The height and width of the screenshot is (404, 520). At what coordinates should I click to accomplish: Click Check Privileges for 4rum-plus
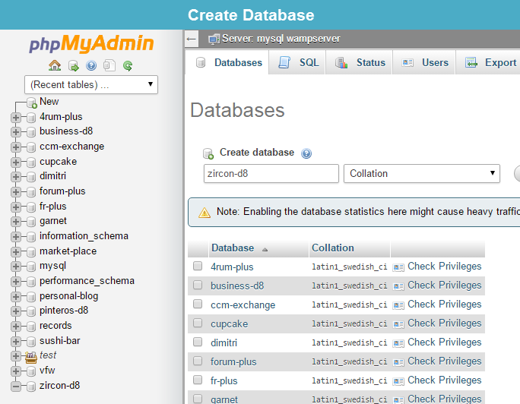click(445, 267)
